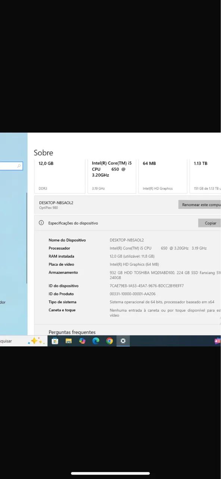Open Google Chrome from the taskbar
This screenshot has height=479, width=221.
(x=109, y=341)
